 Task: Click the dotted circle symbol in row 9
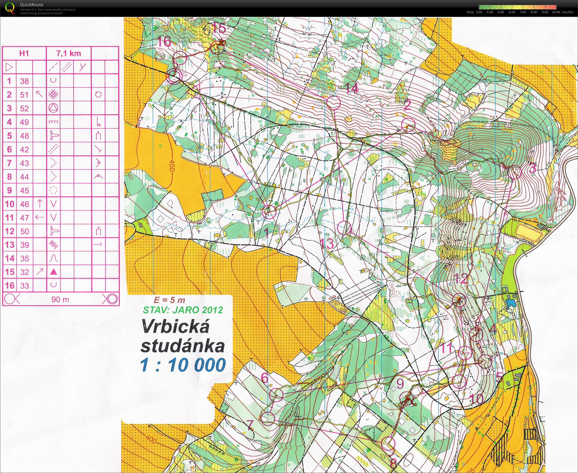[x=53, y=190]
